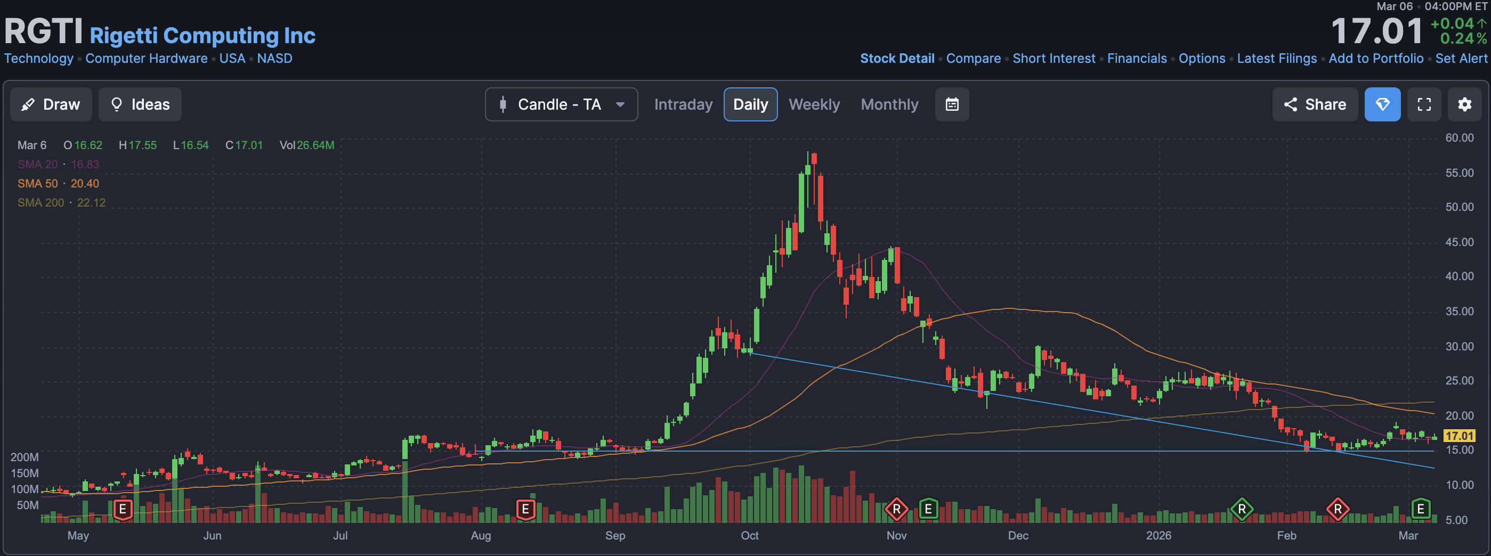This screenshot has width=1491, height=556.
Task: Click the green R marker in late January
Action: tap(1242, 509)
